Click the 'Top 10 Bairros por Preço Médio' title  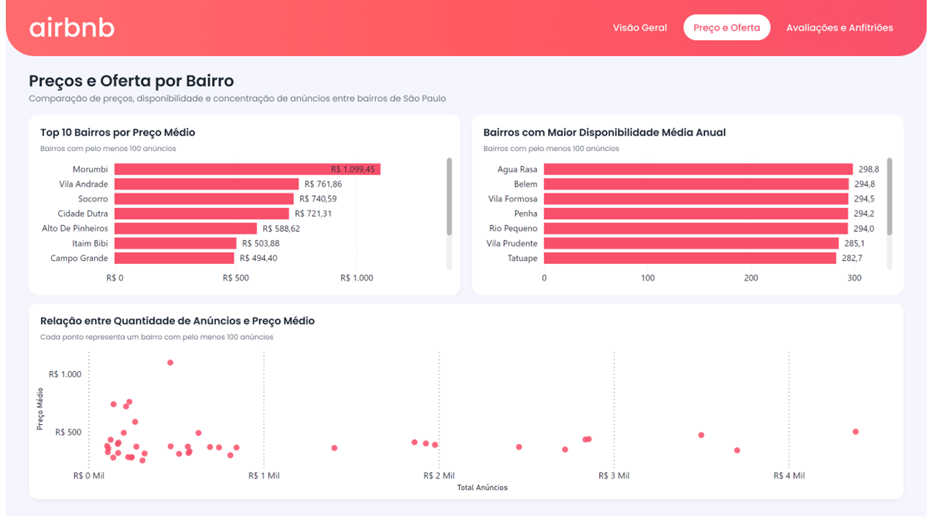coord(117,133)
